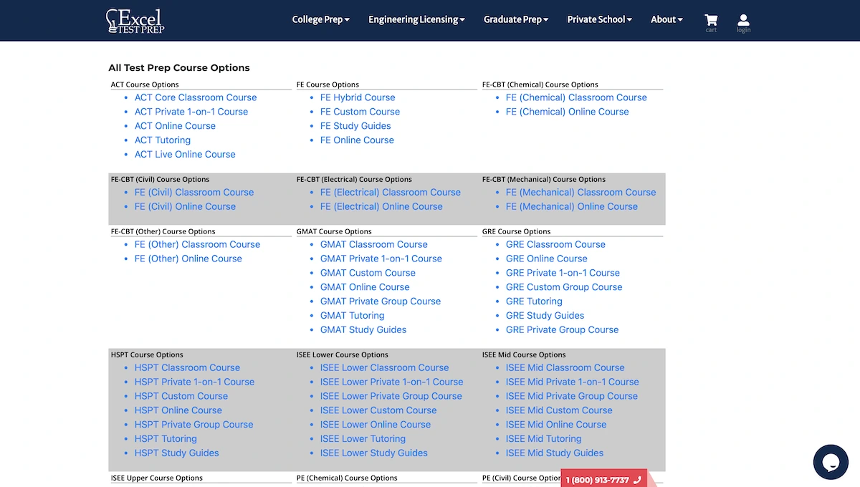
Task: Click the login user icon
Action: point(743,21)
